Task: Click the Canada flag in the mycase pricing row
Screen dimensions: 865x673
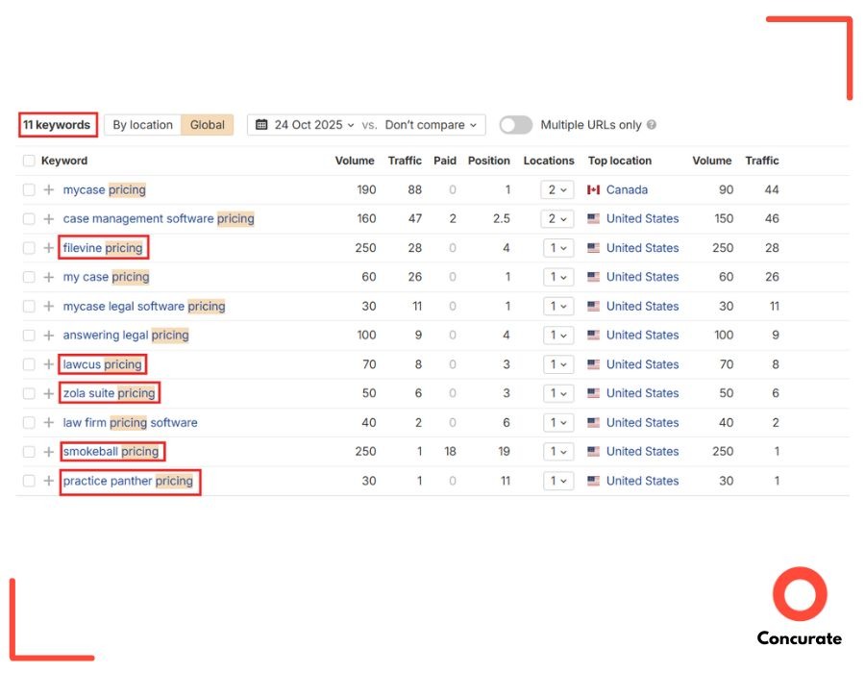Action: [x=593, y=189]
